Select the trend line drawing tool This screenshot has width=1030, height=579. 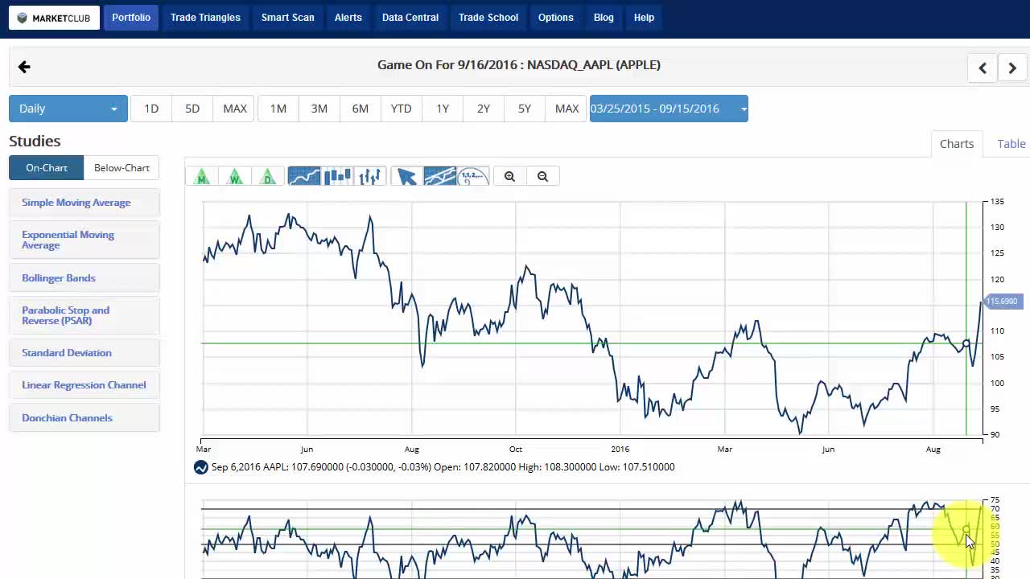click(x=440, y=176)
